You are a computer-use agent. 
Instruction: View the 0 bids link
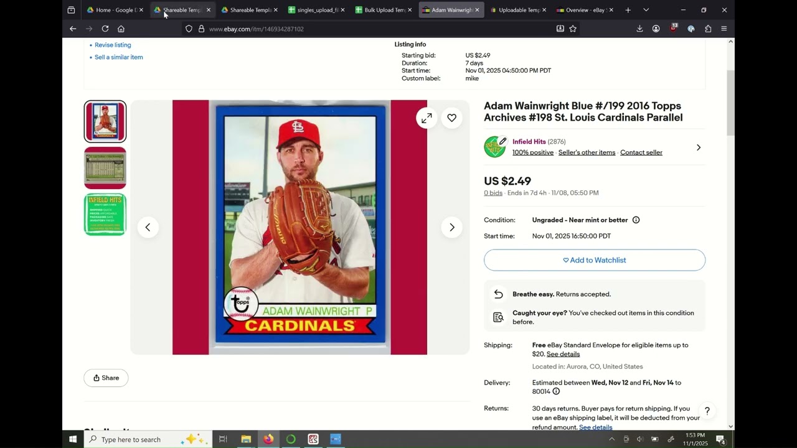pos(493,193)
